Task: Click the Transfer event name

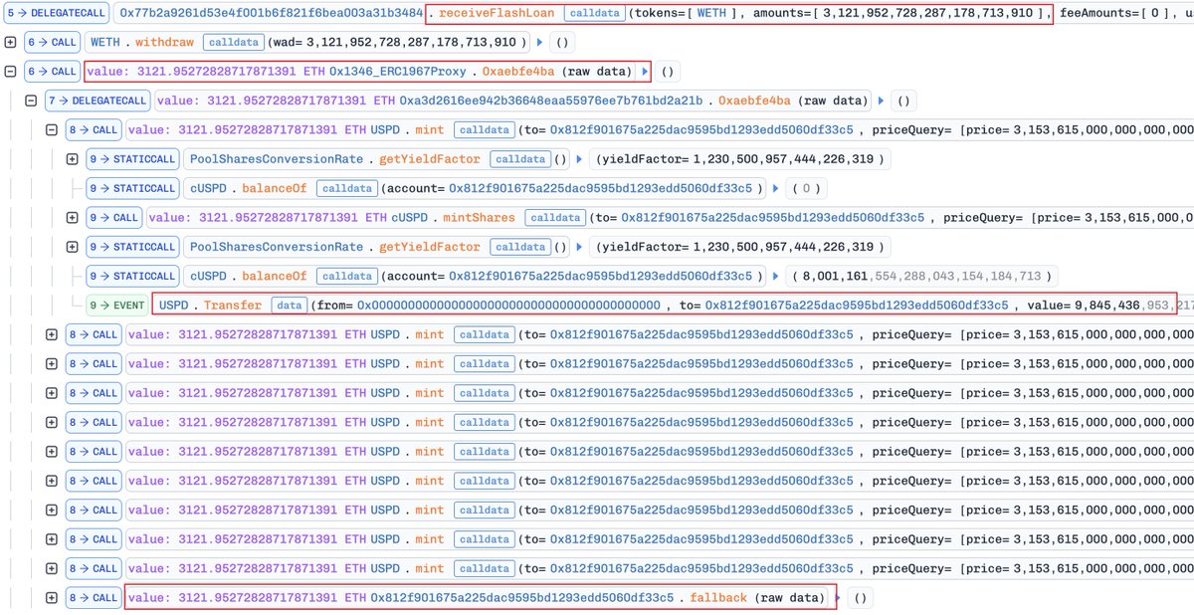Action: pyautogui.click(x=233, y=306)
